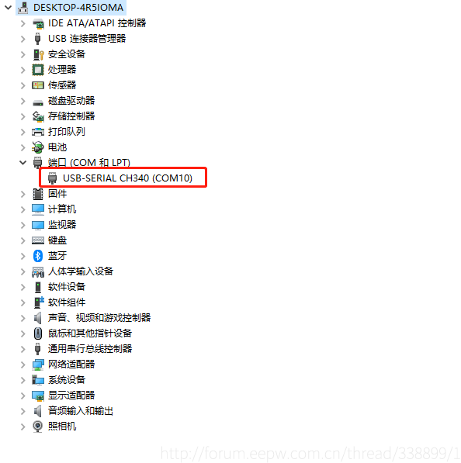Image resolution: width=461 pixels, height=463 pixels.
Task: Click the USB-SERIAL CH340 port icon
Action: 52,178
